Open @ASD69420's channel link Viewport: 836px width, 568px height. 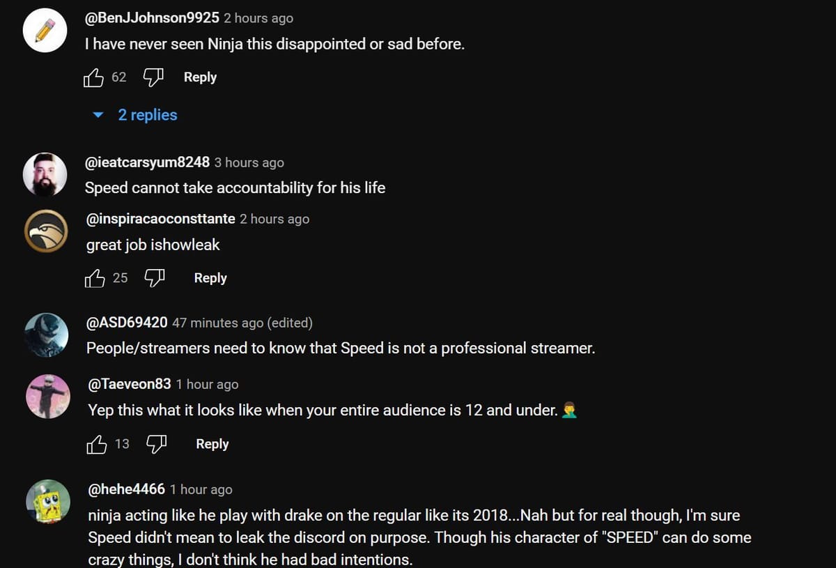[x=129, y=323]
